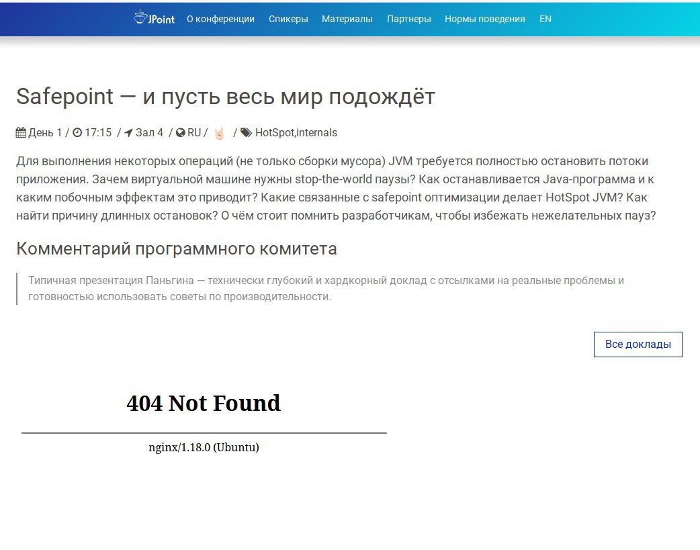The image size is (700, 550).
Task: Click the rock hand hardcore-level icon
Action: tap(219, 133)
